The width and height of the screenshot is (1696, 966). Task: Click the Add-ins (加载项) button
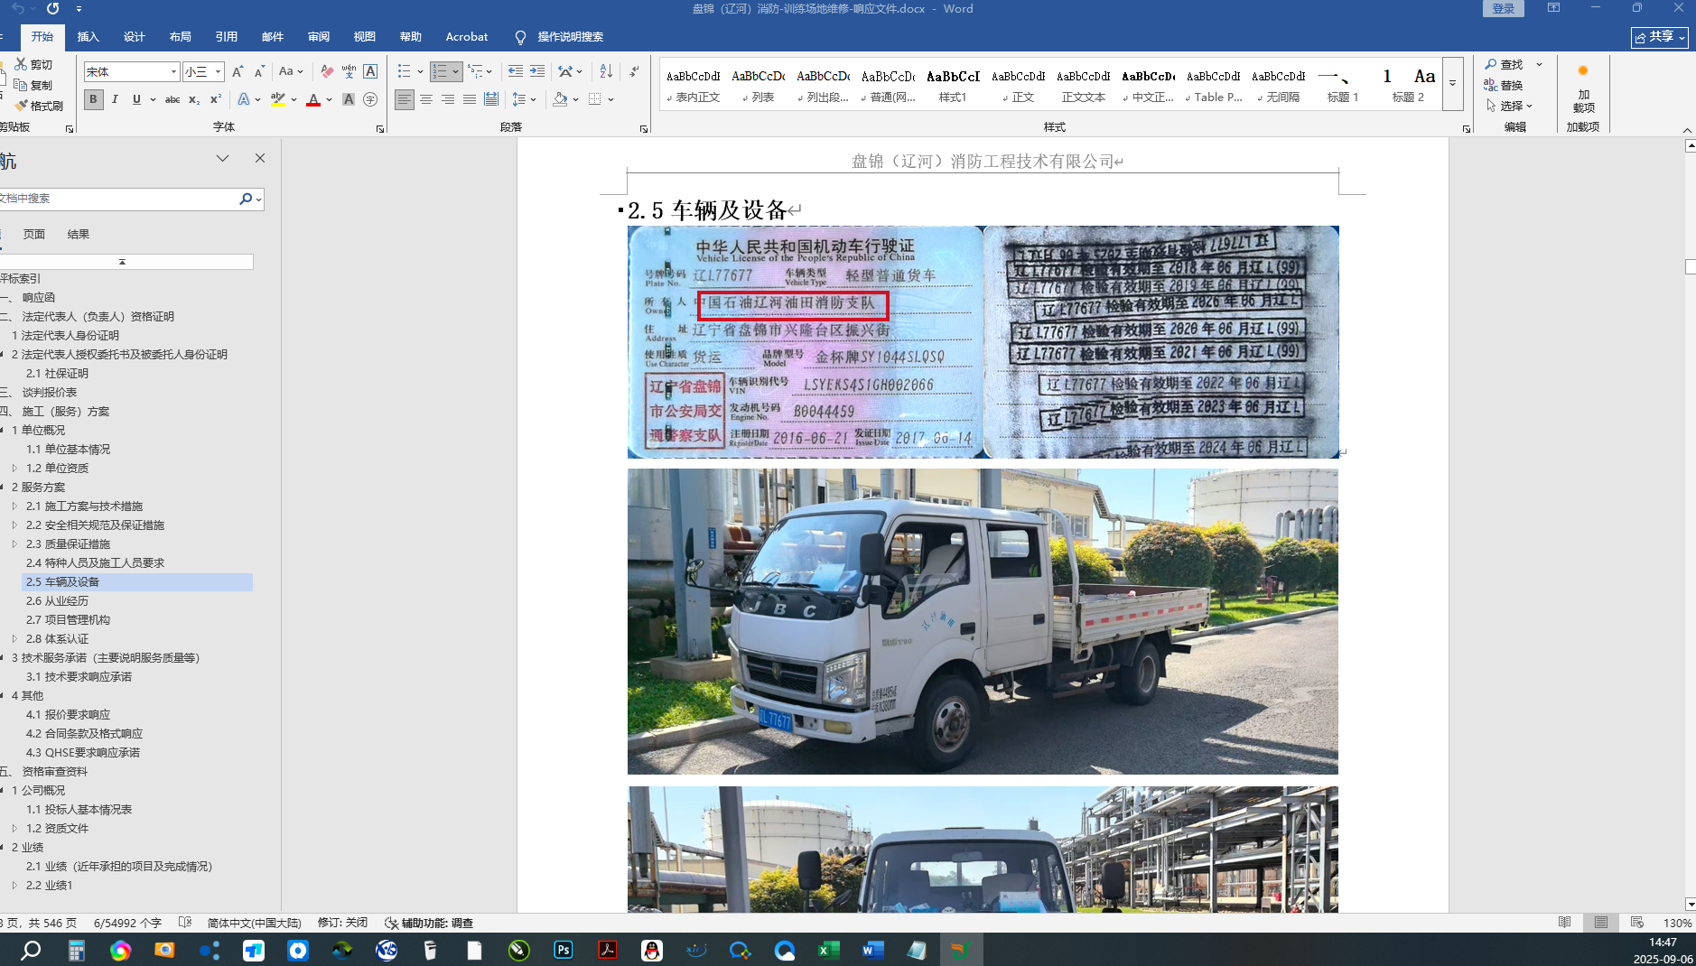coord(1583,88)
